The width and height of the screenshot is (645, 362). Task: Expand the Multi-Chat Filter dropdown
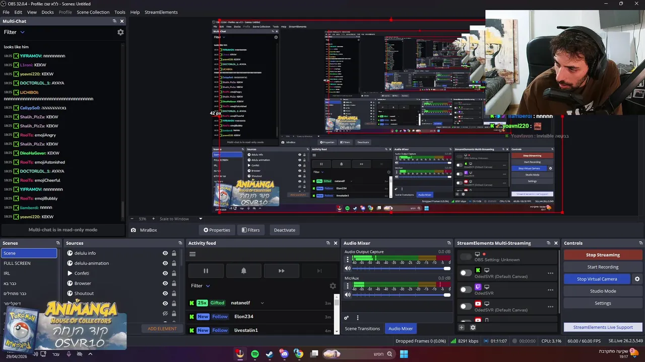click(22, 32)
